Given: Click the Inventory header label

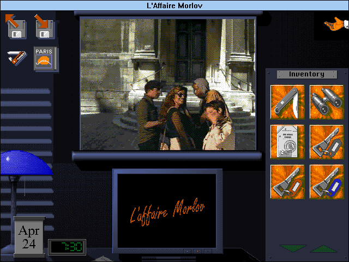Looking at the screenshot, I should pos(307,74).
